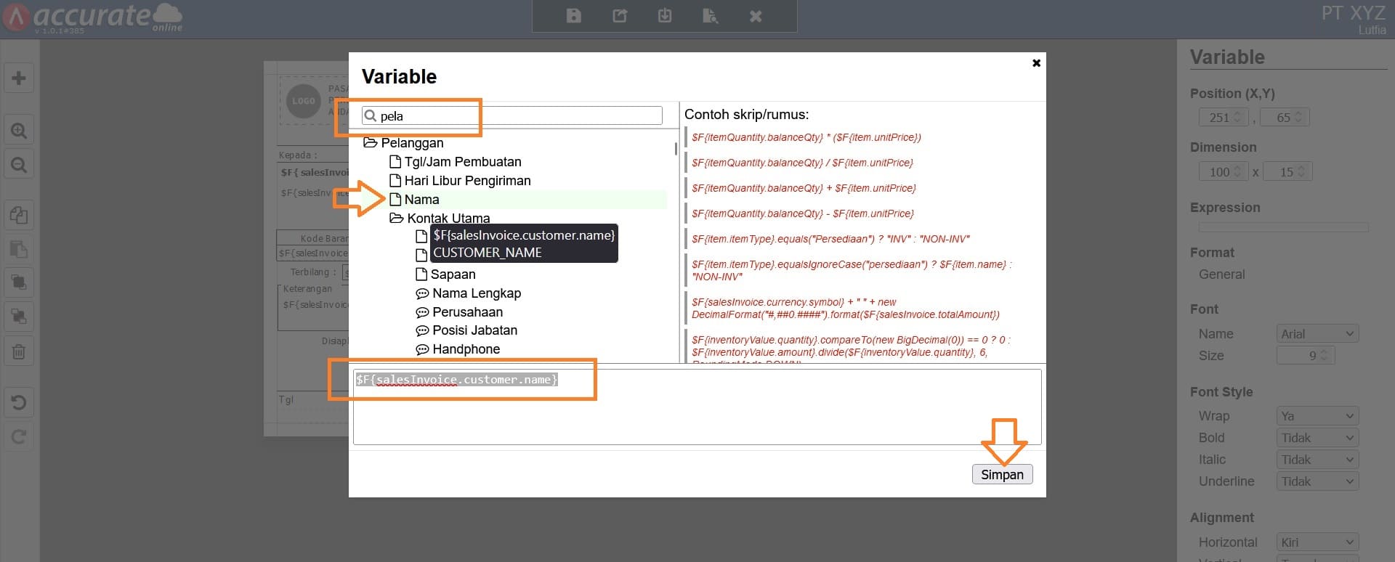Viewport: 1395px width, 562px height.
Task: Click the Simpan button
Action: [1001, 475]
